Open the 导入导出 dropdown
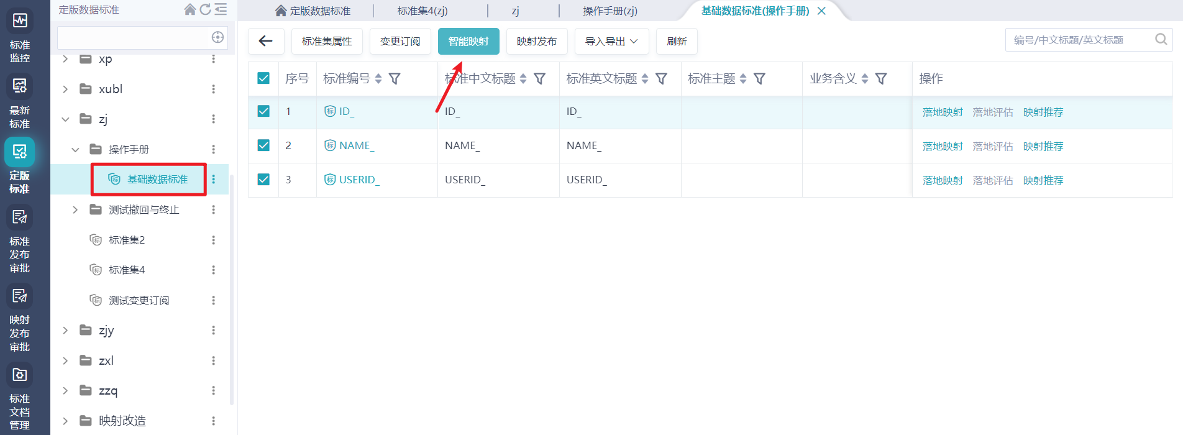 click(x=611, y=41)
